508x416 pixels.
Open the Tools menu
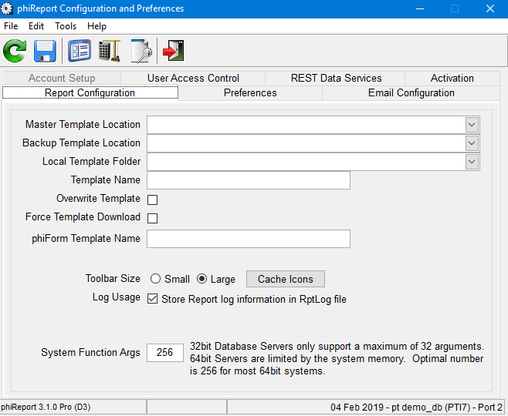click(x=66, y=26)
